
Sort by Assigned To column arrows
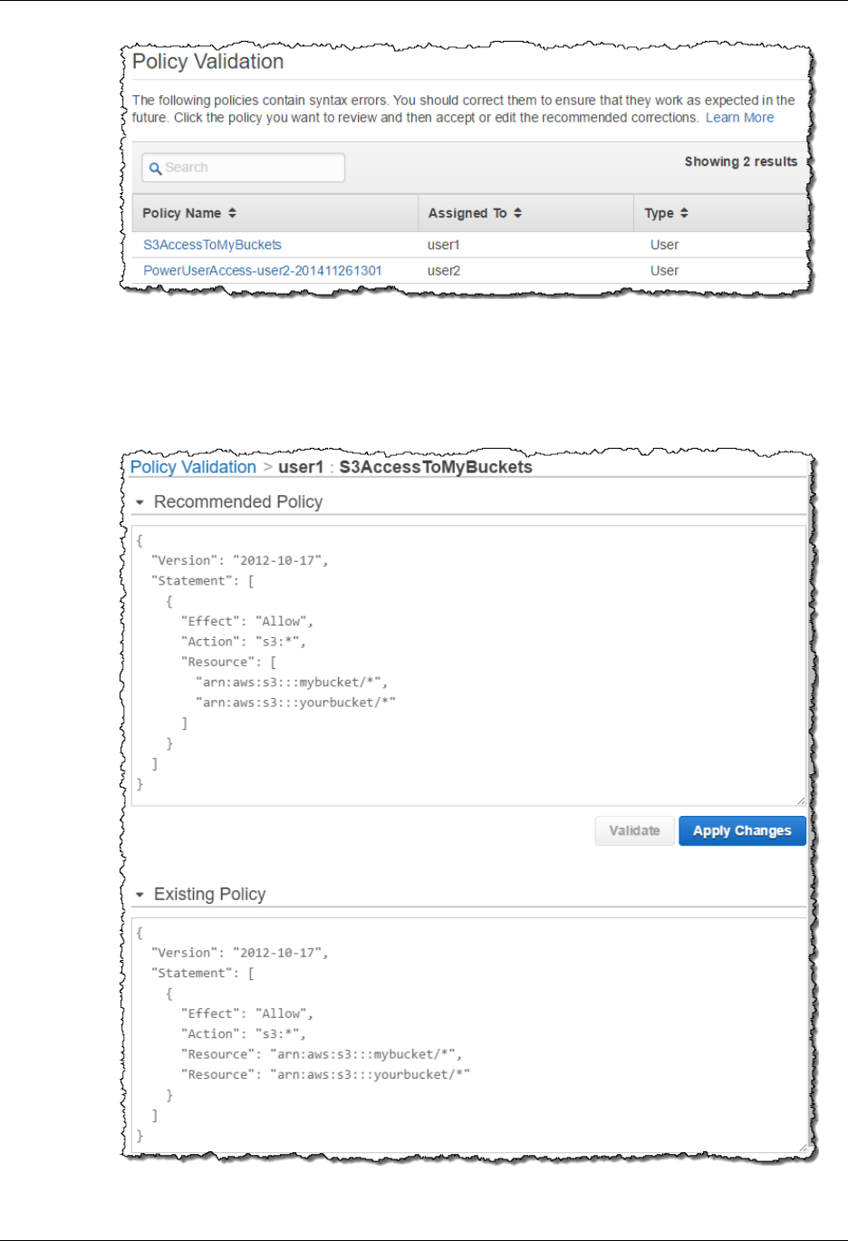coord(518,213)
